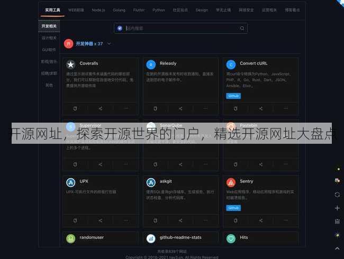Share the askgit card
The image size is (344, 259).
[x=180, y=220]
